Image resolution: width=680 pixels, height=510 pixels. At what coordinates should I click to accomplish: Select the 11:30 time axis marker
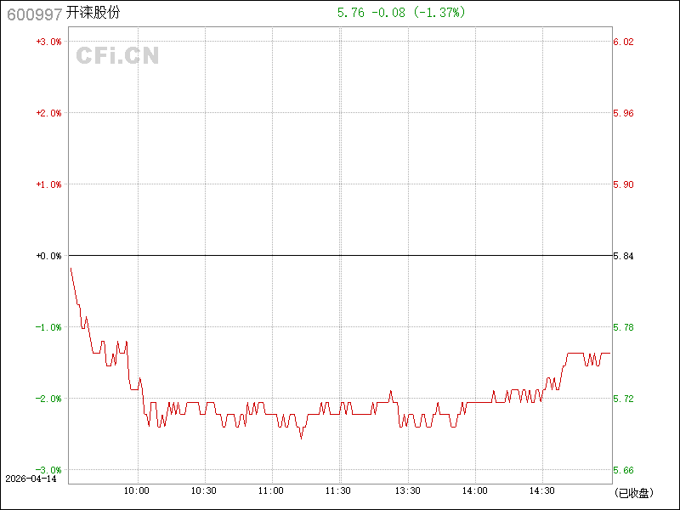click(x=339, y=490)
